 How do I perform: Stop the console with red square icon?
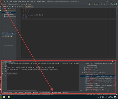[3, 66]
